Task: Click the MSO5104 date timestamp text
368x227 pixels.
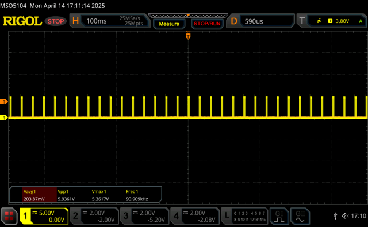Action: click(52, 6)
